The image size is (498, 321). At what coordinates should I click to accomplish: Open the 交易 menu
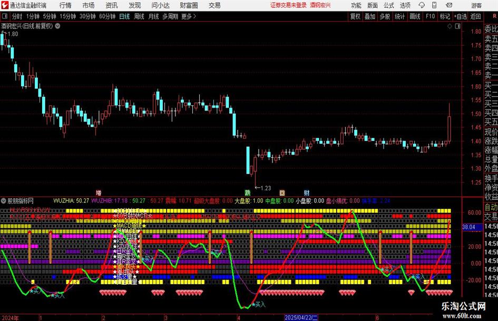pyautogui.click(x=214, y=5)
